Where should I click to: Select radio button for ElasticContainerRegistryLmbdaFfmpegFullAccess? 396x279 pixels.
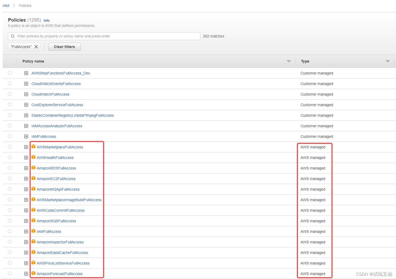pos(10,115)
